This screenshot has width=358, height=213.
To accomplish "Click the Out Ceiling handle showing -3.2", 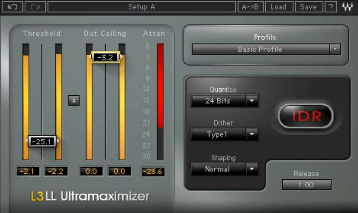I will (x=106, y=57).
